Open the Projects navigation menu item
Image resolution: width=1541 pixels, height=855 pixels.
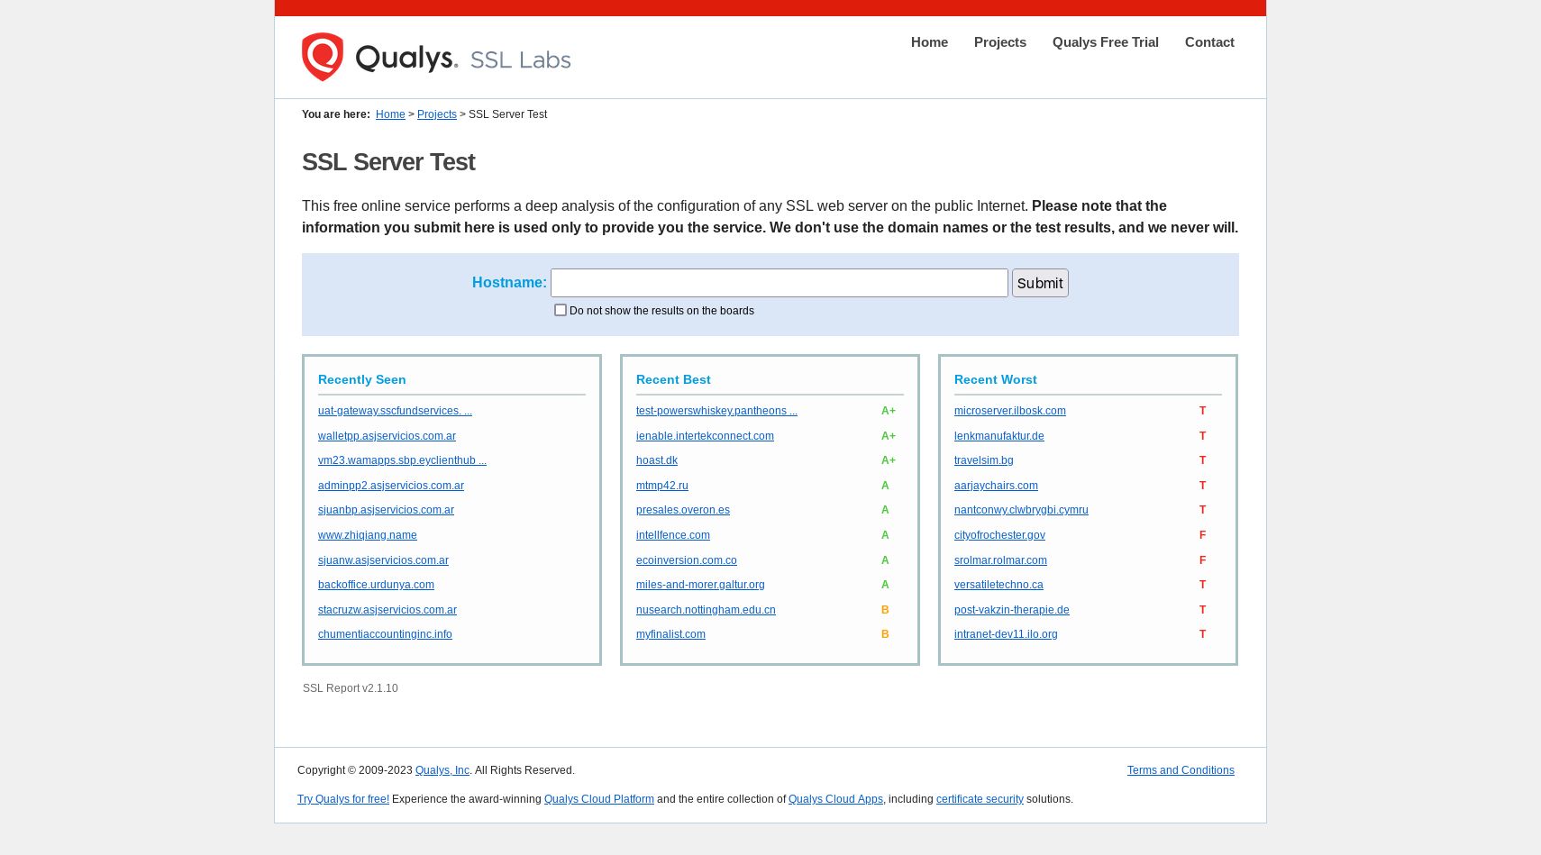pyautogui.click(x=999, y=42)
